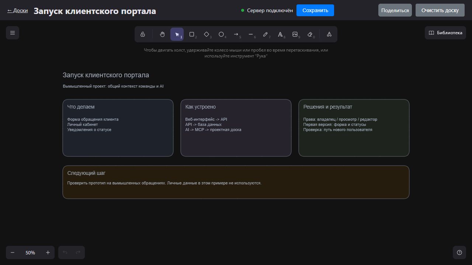Open the hamburger main menu
The width and height of the screenshot is (472, 265).
[x=13, y=33]
